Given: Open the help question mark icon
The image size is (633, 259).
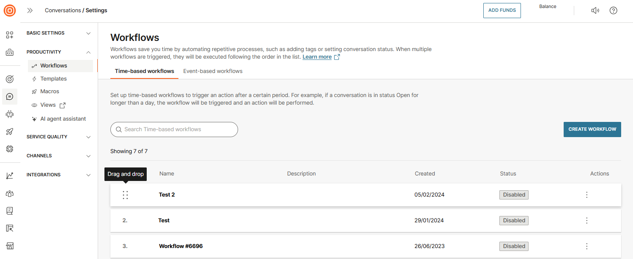Looking at the screenshot, I should [x=613, y=11].
